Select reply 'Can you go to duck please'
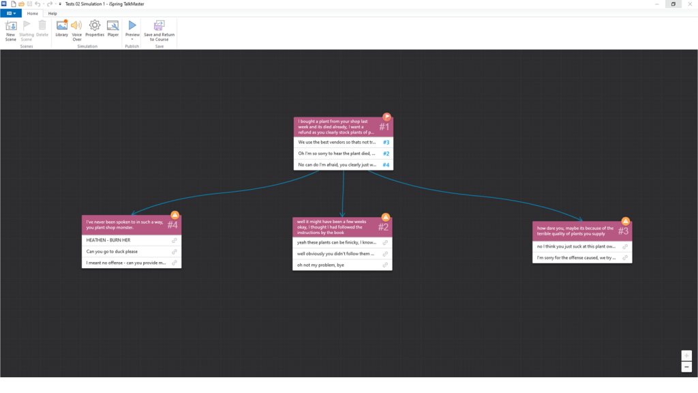 tap(132, 251)
